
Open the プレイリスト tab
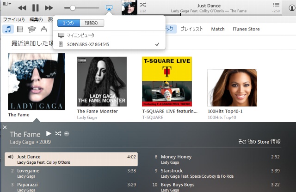point(191,29)
